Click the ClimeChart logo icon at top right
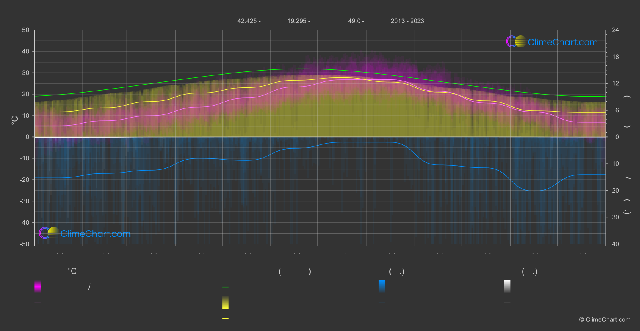This screenshot has width=640, height=331. [516, 42]
